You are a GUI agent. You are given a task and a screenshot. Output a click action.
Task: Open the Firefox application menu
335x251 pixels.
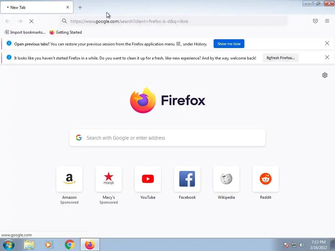327,21
